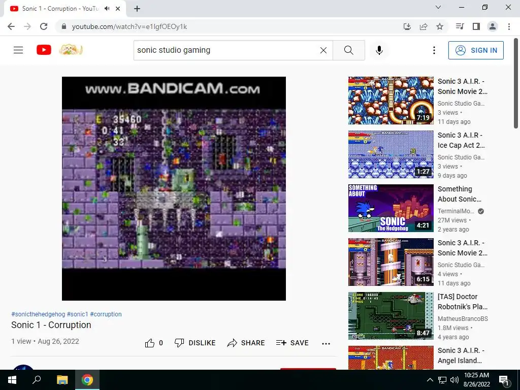Open network status tray icon
Screen dimensions: 520x390
point(442,380)
